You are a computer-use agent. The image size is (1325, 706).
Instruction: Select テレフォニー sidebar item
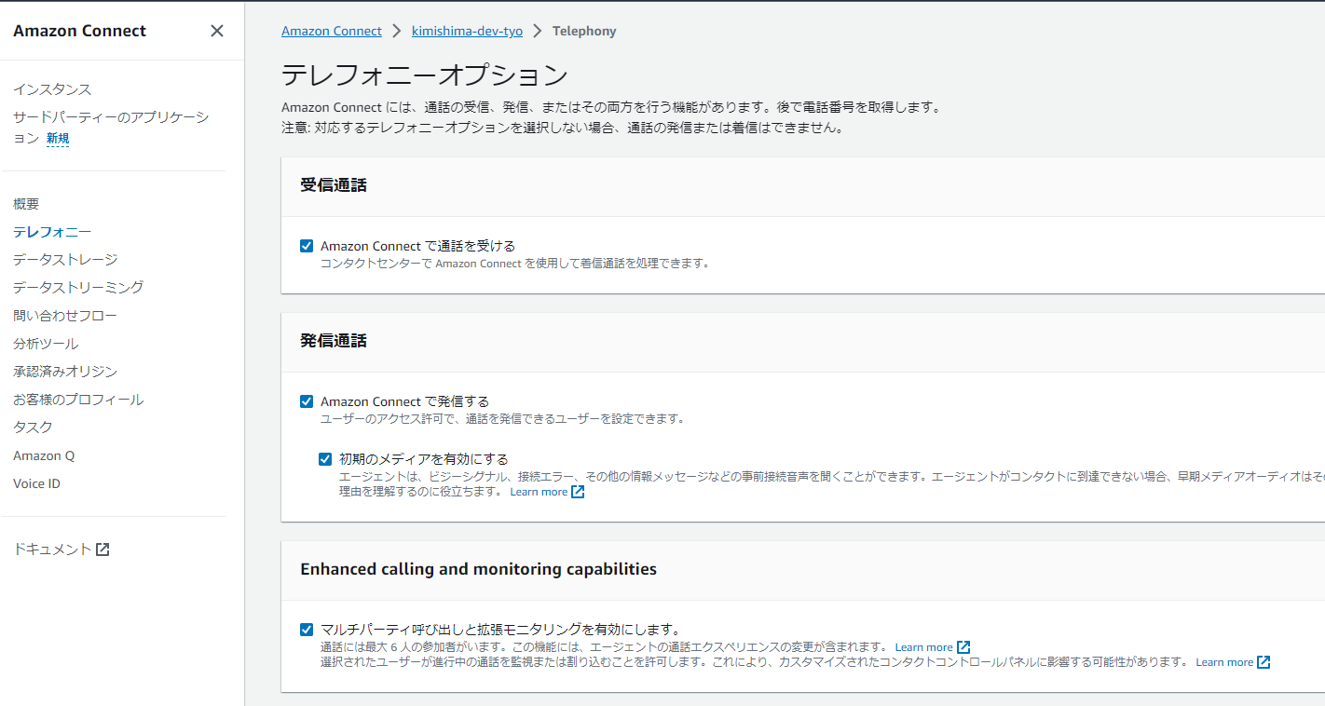[52, 232]
